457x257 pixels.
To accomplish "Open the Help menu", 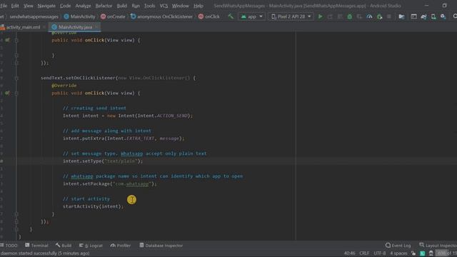I will 199,6.
